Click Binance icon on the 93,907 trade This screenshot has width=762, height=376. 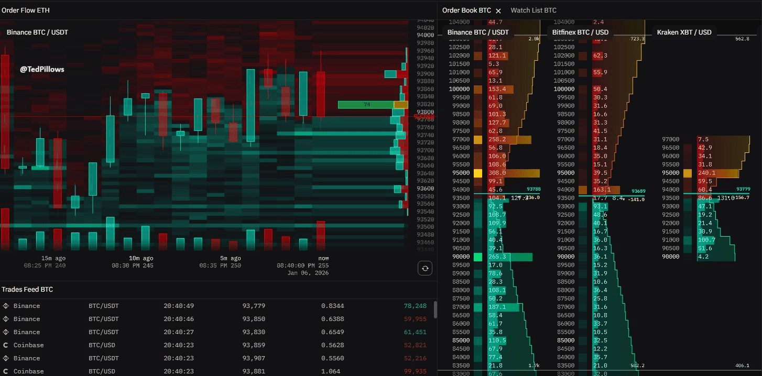pyautogui.click(x=6, y=358)
